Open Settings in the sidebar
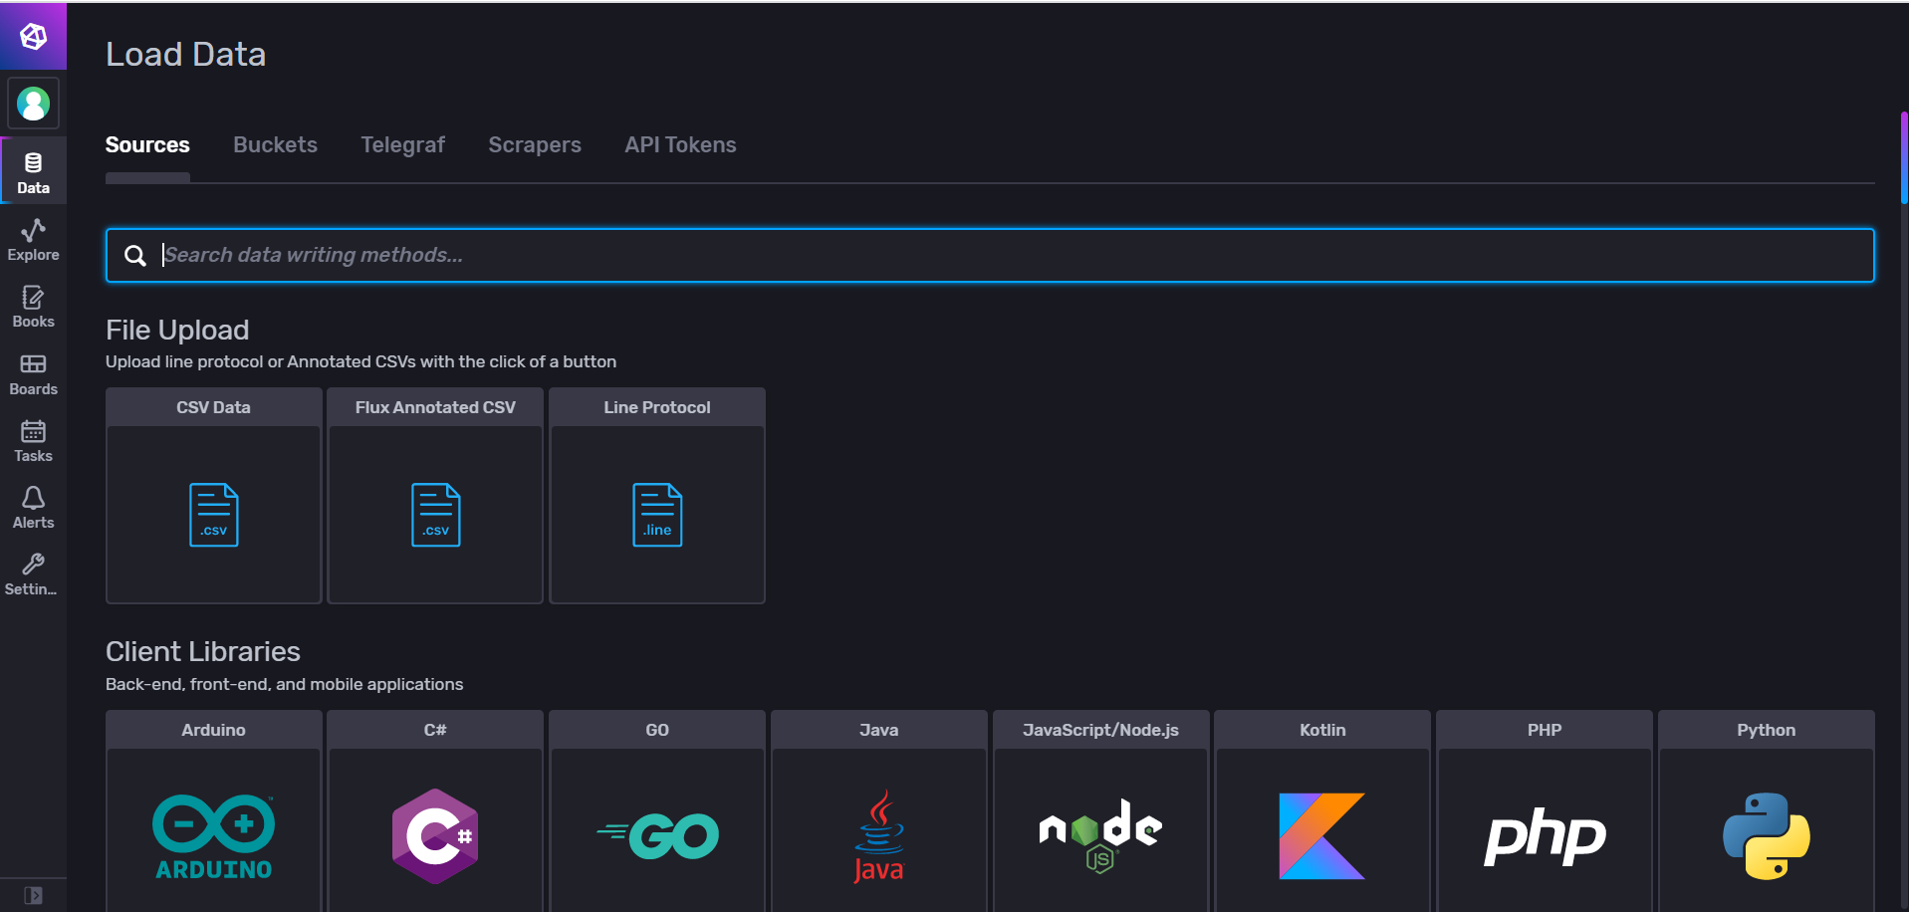Image resolution: width=1909 pixels, height=912 pixels. (33, 574)
